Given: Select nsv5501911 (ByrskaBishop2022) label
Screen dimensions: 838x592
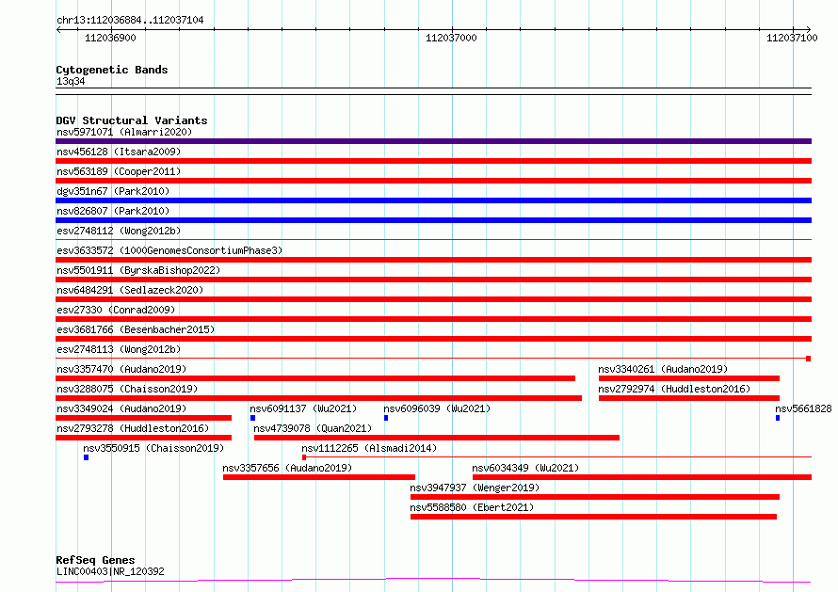Looking at the screenshot, I should (x=138, y=270).
